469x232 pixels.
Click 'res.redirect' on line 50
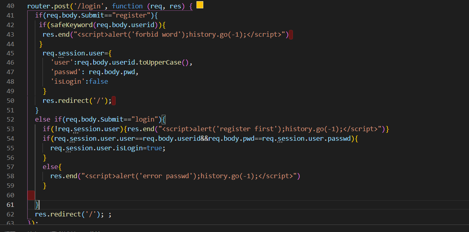tap(66, 101)
